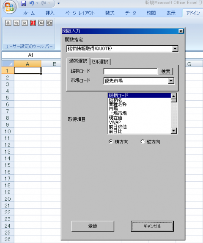Click the Undo arrow icon
The width and height of the screenshot is (203, 243).
(32, 3)
